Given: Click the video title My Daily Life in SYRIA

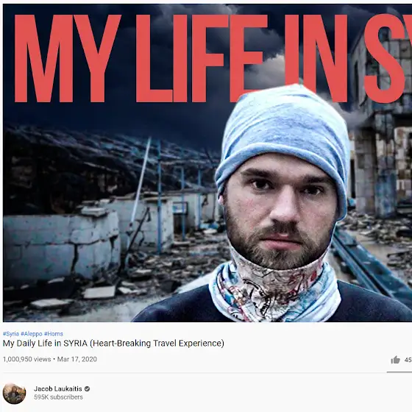Looking at the screenshot, I should 113,344.
